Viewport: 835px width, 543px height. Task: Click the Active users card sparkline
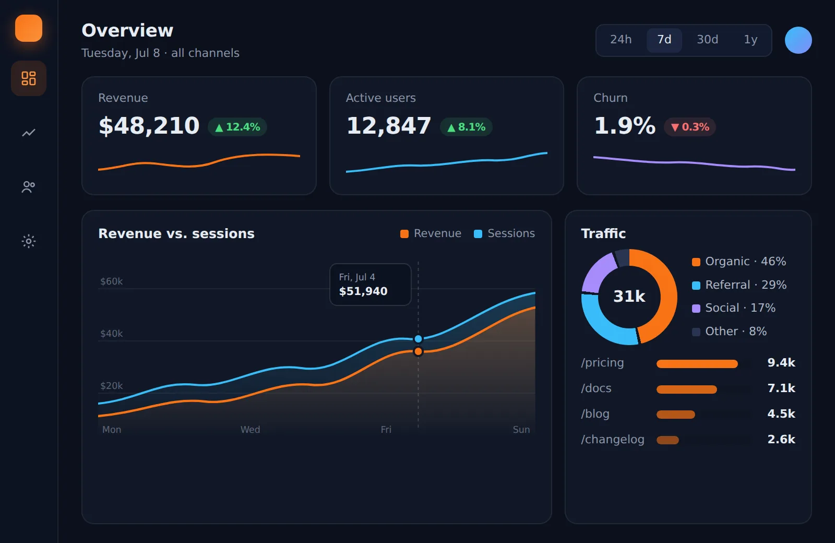click(x=447, y=162)
